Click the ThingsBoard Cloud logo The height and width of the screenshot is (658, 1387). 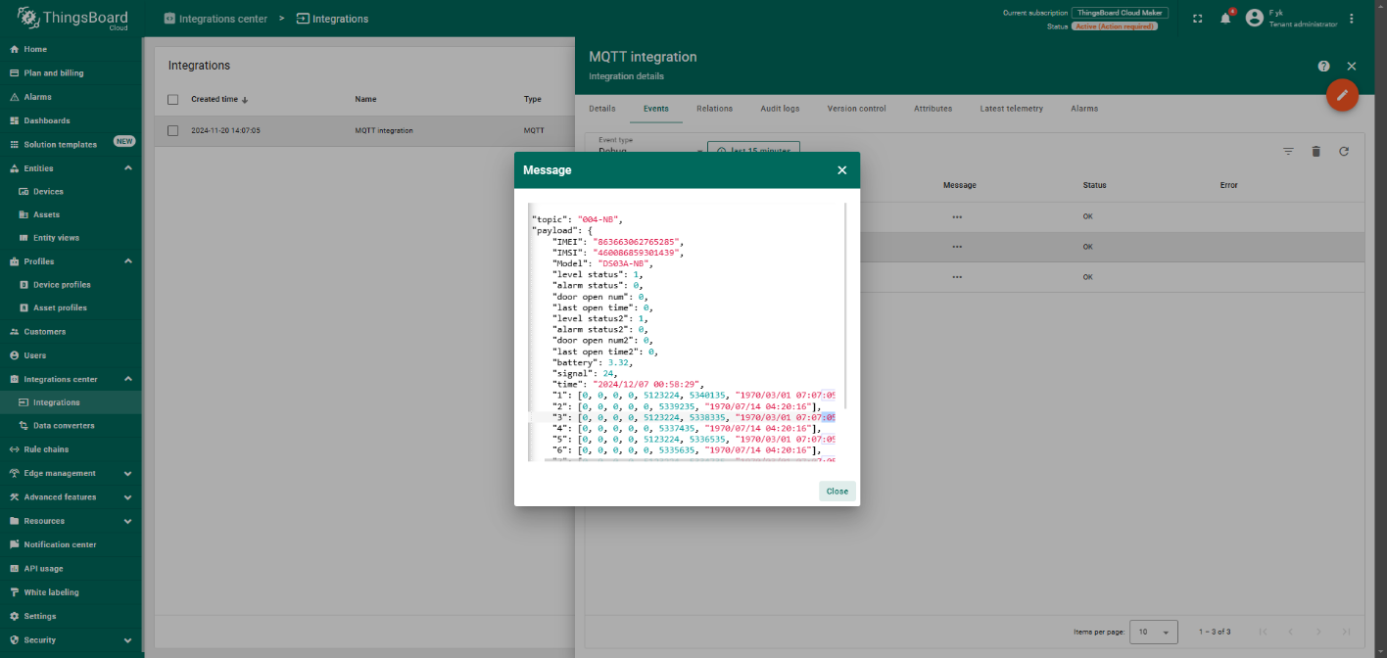(72, 19)
